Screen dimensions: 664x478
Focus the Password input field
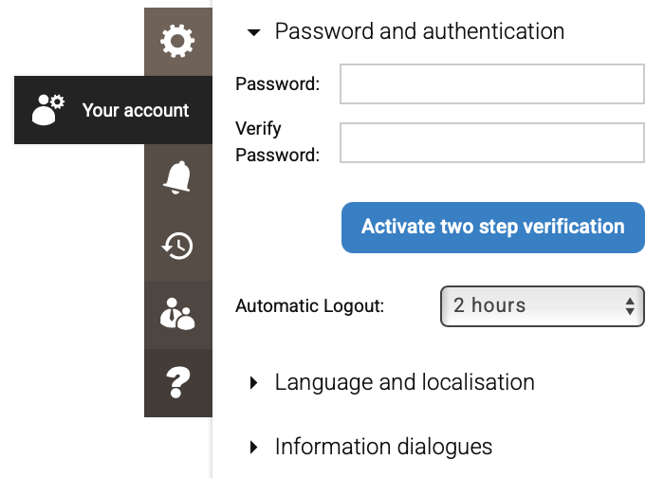coord(492,83)
